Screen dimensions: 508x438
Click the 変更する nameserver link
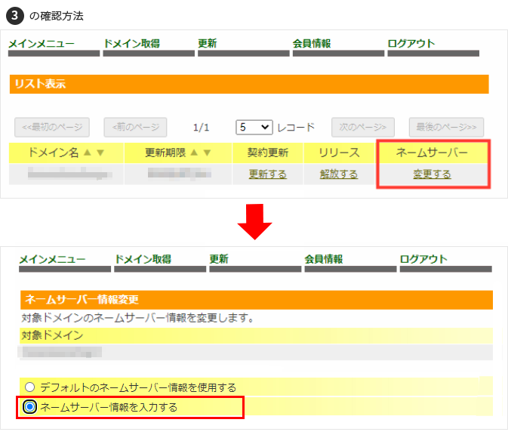[432, 174]
